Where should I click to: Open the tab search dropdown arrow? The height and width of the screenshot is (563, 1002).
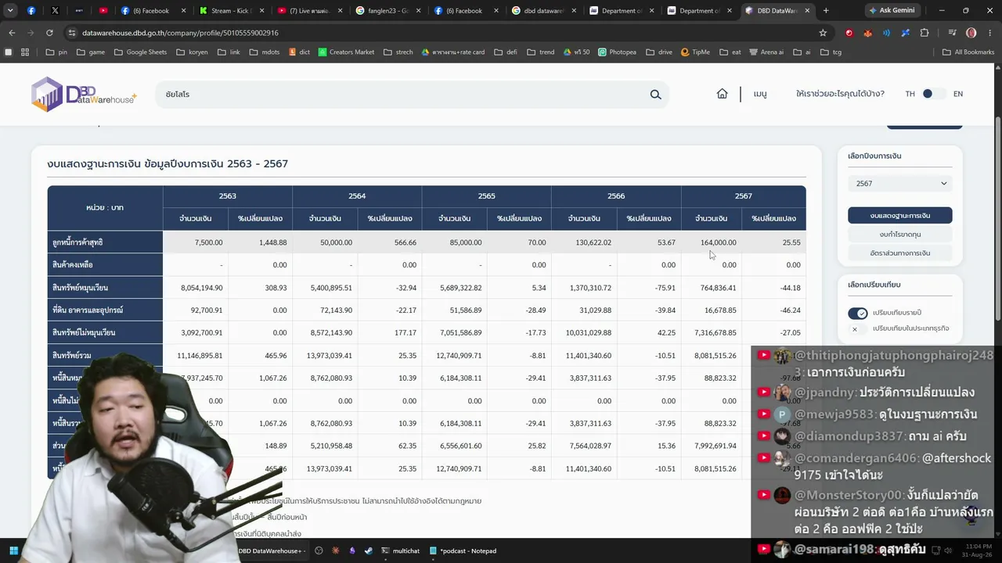[x=10, y=11]
